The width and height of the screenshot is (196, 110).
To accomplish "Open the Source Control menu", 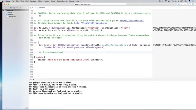I will 62,1.
